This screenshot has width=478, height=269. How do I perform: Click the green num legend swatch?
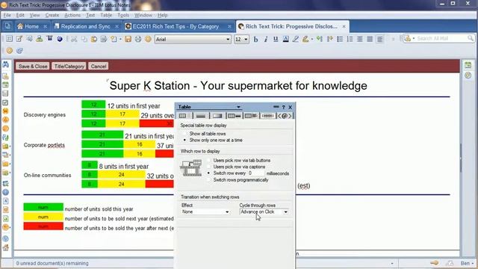43,208
